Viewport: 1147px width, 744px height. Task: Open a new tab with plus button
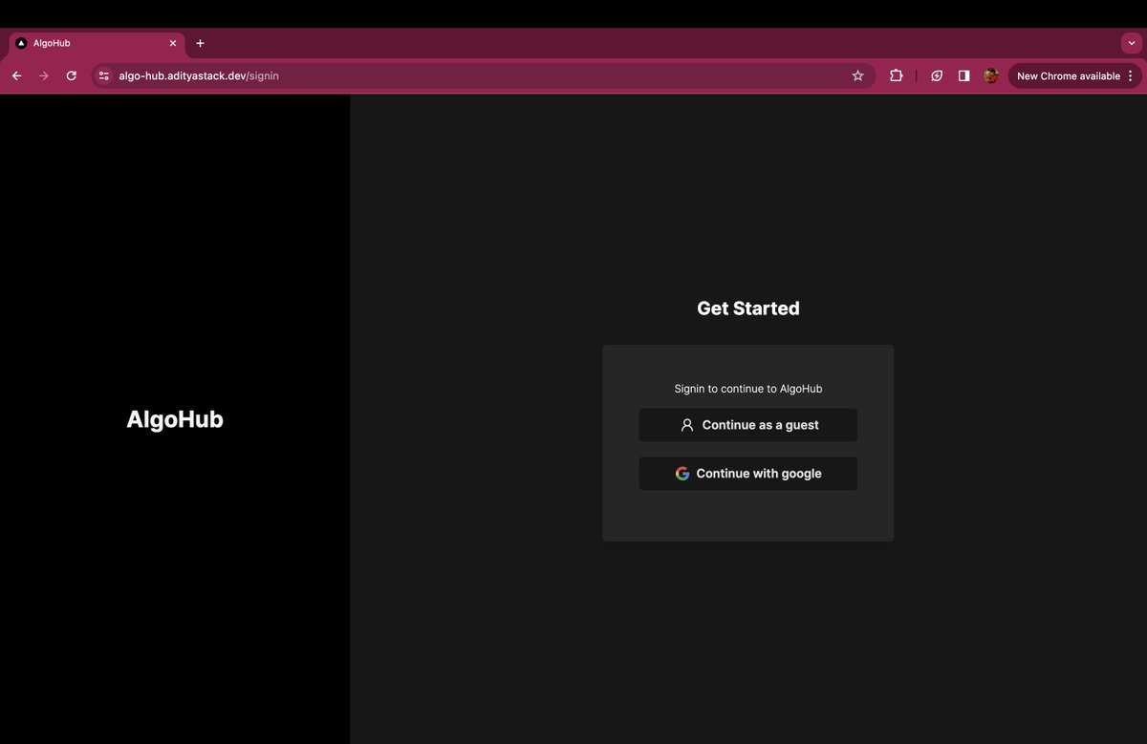pos(200,43)
